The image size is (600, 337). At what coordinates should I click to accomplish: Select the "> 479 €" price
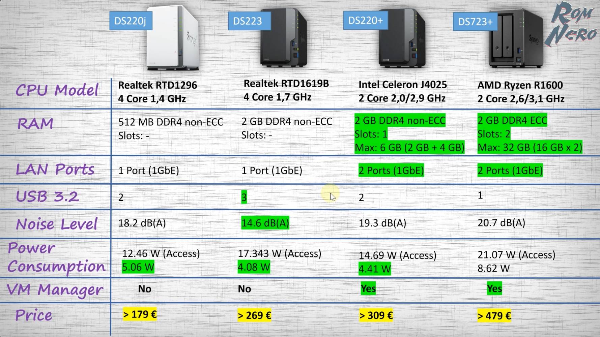click(x=494, y=316)
